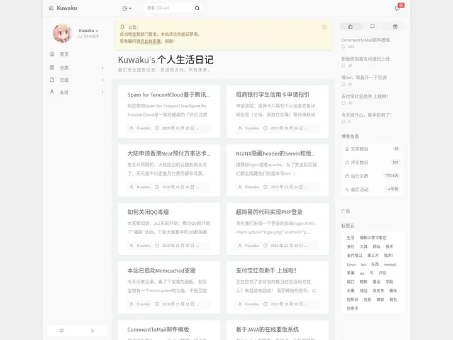Open the 新版即刻易支付源码上线 link
The height and width of the screenshot is (340, 453).
point(366,59)
